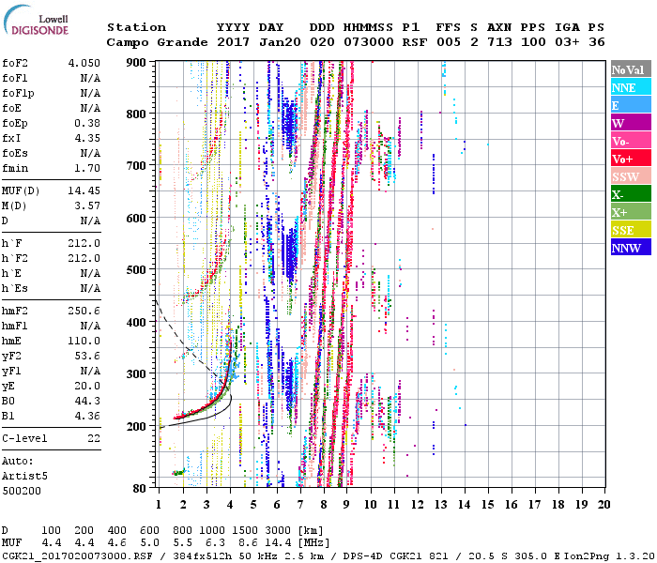Select the NoVal gray legend swatch
The height and width of the screenshot is (563, 657).
(x=631, y=69)
